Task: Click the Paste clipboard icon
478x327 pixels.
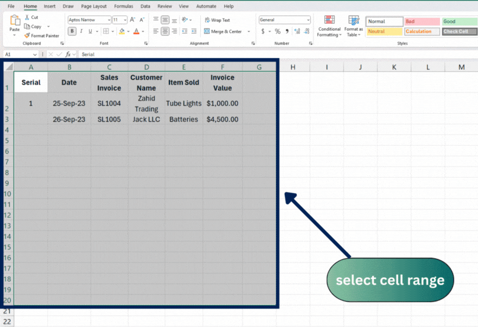Action: (x=14, y=21)
